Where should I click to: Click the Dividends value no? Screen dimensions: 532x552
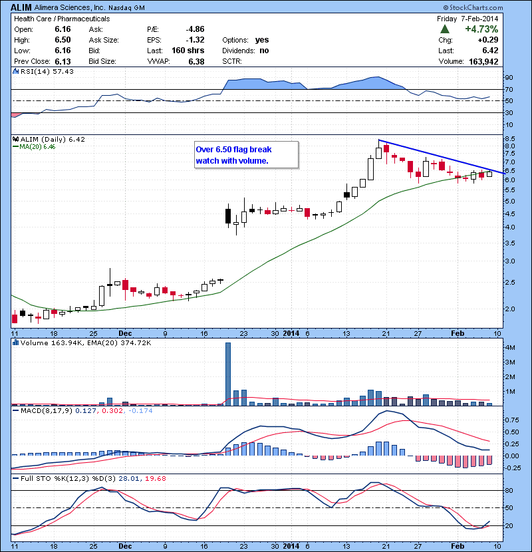click(x=264, y=51)
